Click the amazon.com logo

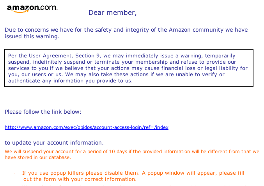click(32, 9)
